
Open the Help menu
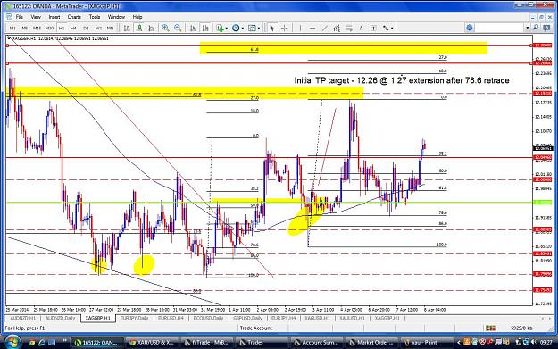pyautogui.click(x=137, y=17)
